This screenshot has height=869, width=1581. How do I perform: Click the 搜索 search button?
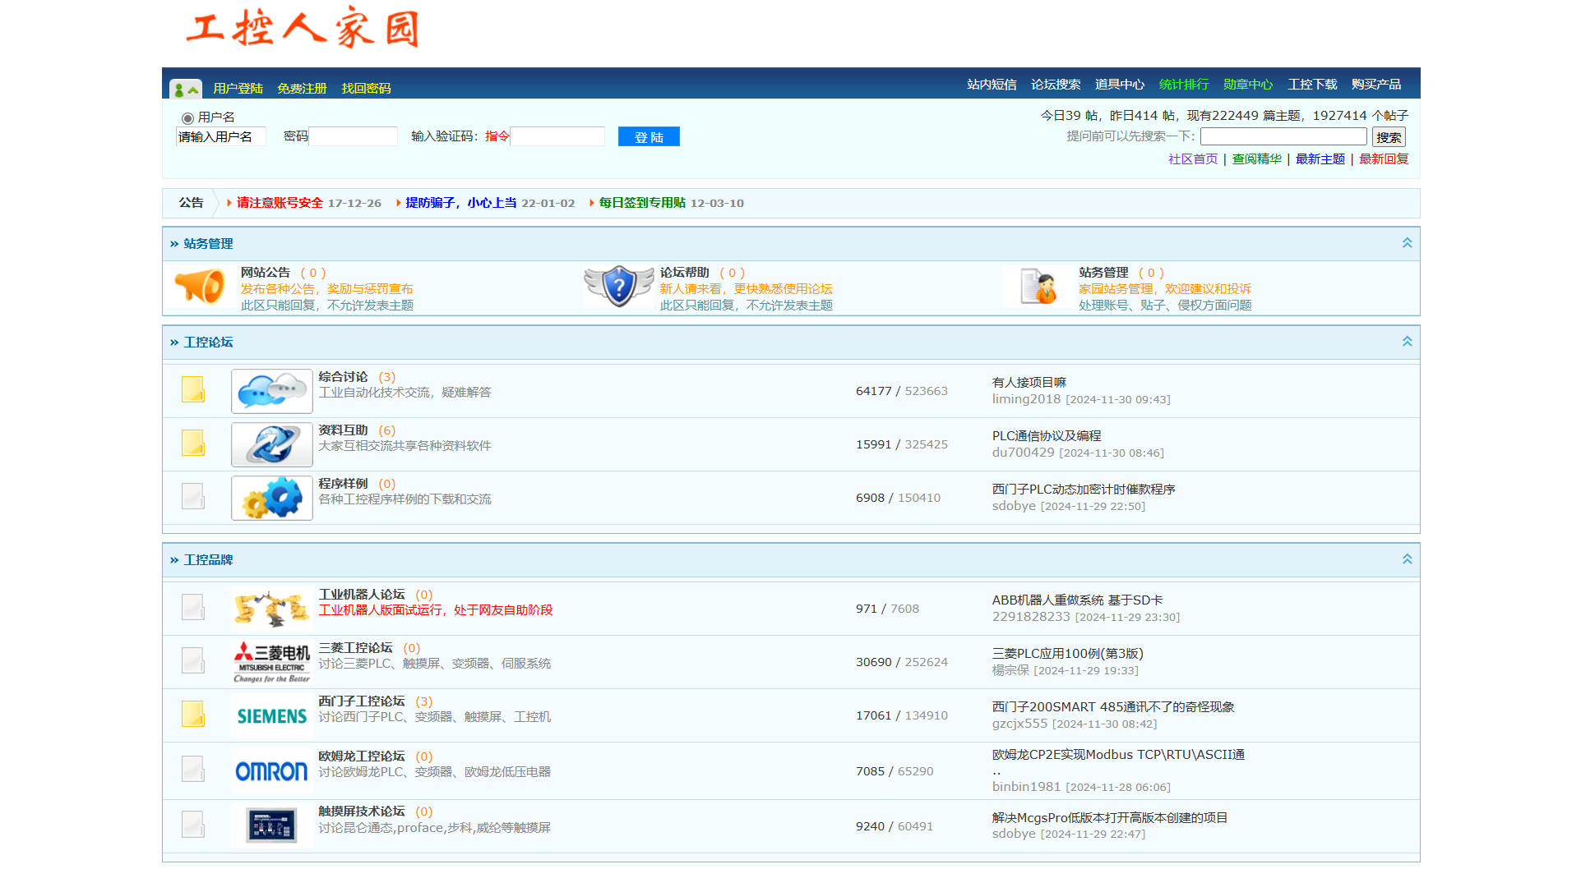(1389, 137)
